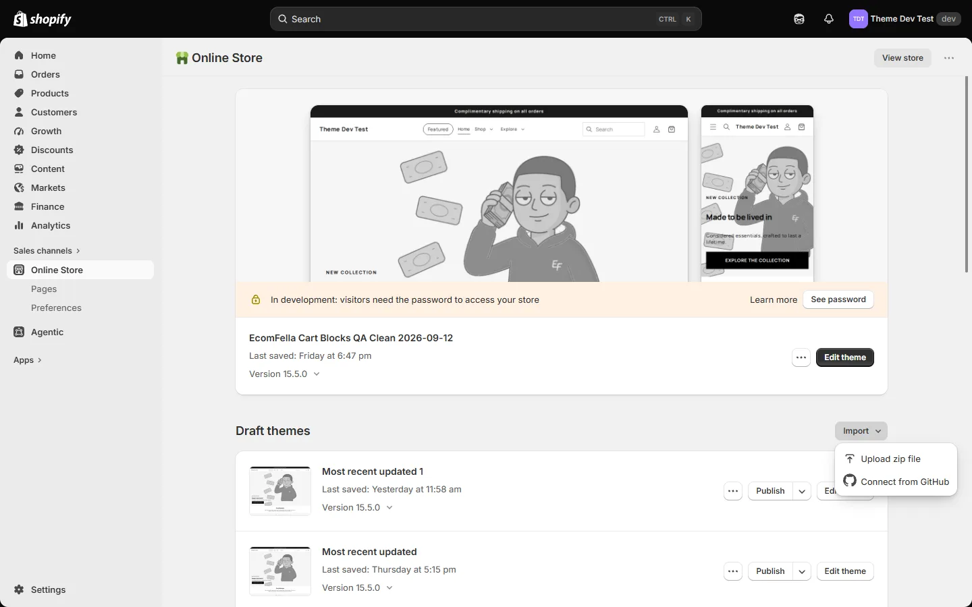This screenshot has height=607, width=972.
Task: Open the Markets globe icon
Action: (x=19, y=187)
